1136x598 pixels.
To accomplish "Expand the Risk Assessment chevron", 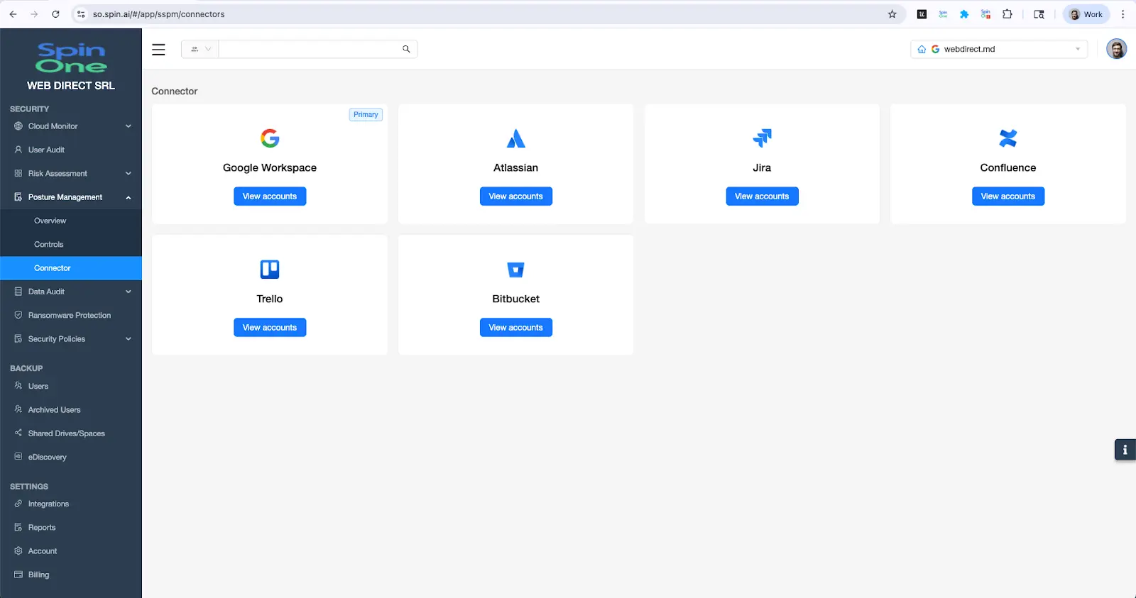I will pos(129,173).
